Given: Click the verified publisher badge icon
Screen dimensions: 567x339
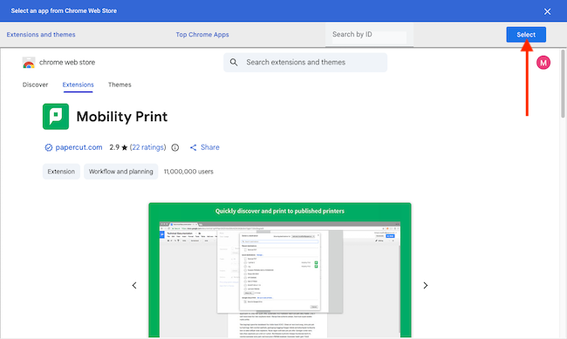Looking at the screenshot, I should point(49,147).
